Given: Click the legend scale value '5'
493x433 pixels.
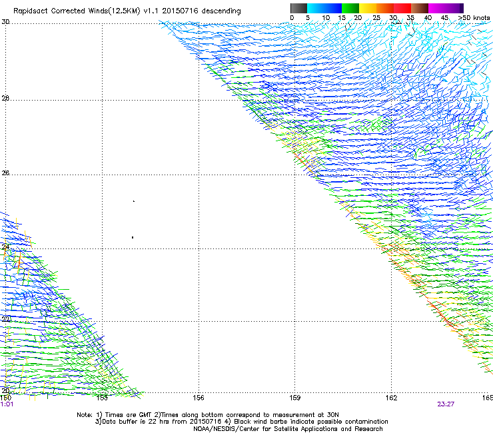Looking at the screenshot, I should pyautogui.click(x=308, y=18).
